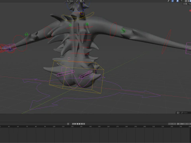The width and height of the screenshot is (191, 143).
Task: Play the animation forward
Action: click(x=80, y=124)
